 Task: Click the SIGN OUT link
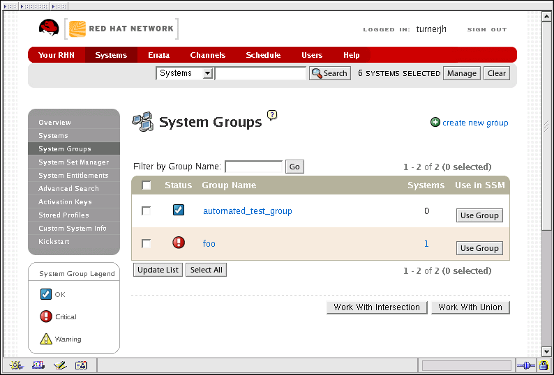coord(487,30)
